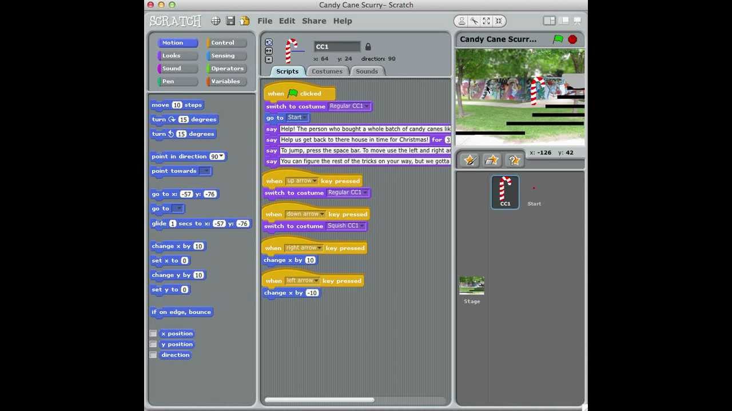The image size is (732, 411).
Task: Get a surprise sprite
Action: coord(514,160)
